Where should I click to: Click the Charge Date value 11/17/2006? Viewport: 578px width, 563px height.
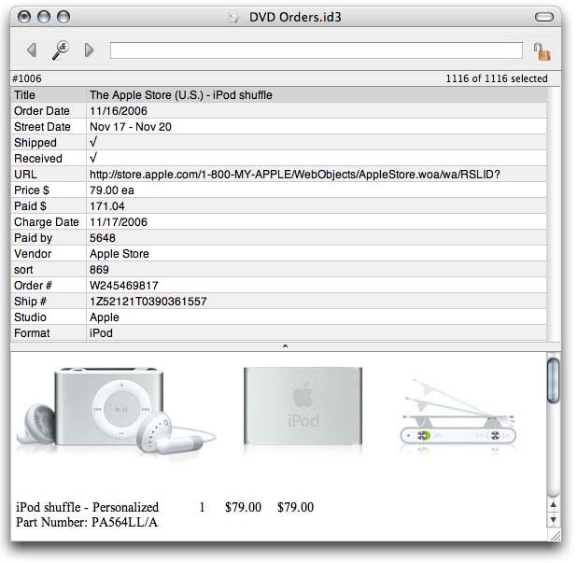[119, 222]
